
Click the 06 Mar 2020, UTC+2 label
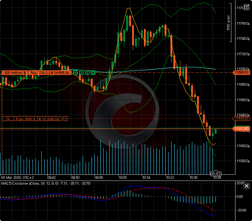[17, 178]
